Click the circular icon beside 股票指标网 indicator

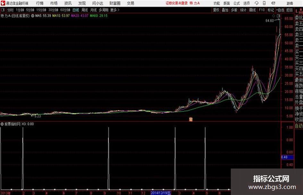point(2,124)
